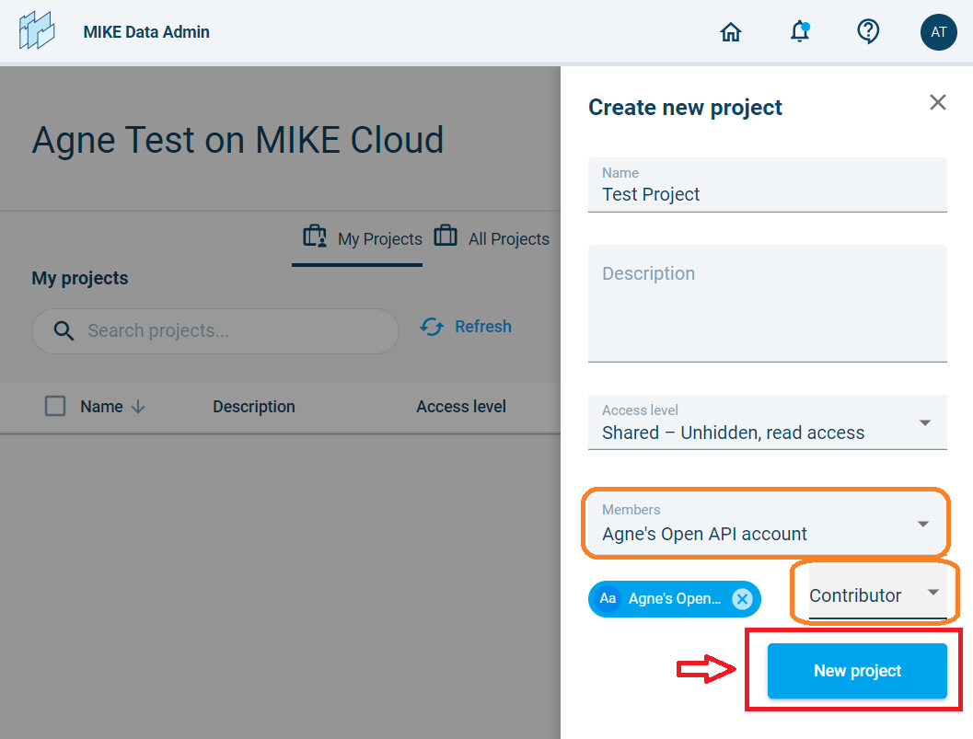
Task: Go to the home page icon
Action: tap(731, 32)
